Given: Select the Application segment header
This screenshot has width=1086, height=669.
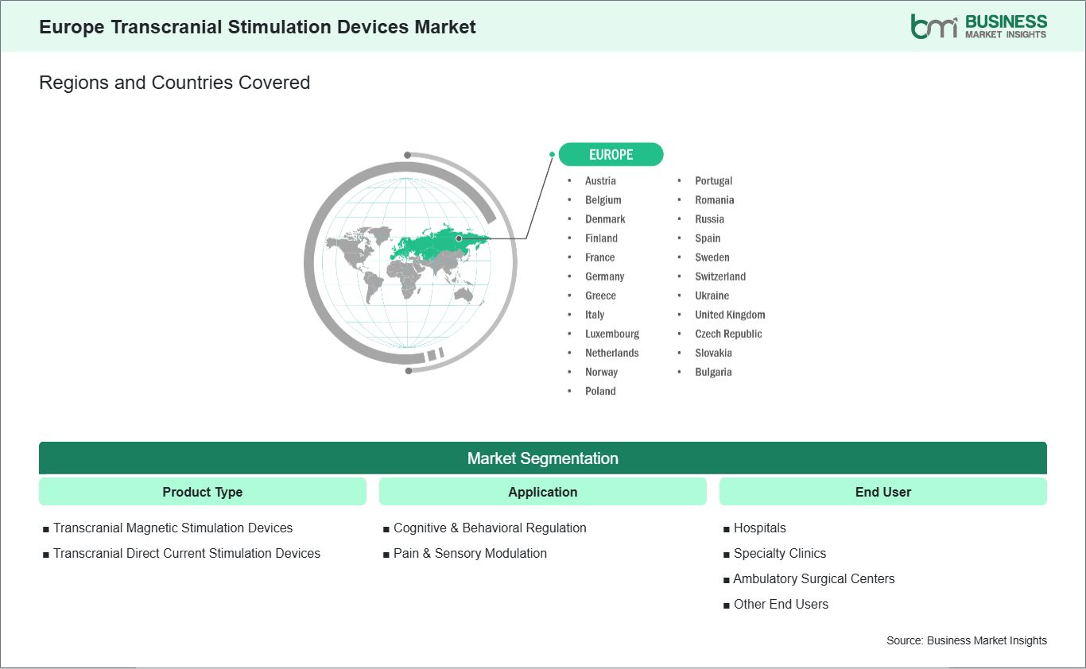Looking at the screenshot, I should coord(543,492).
